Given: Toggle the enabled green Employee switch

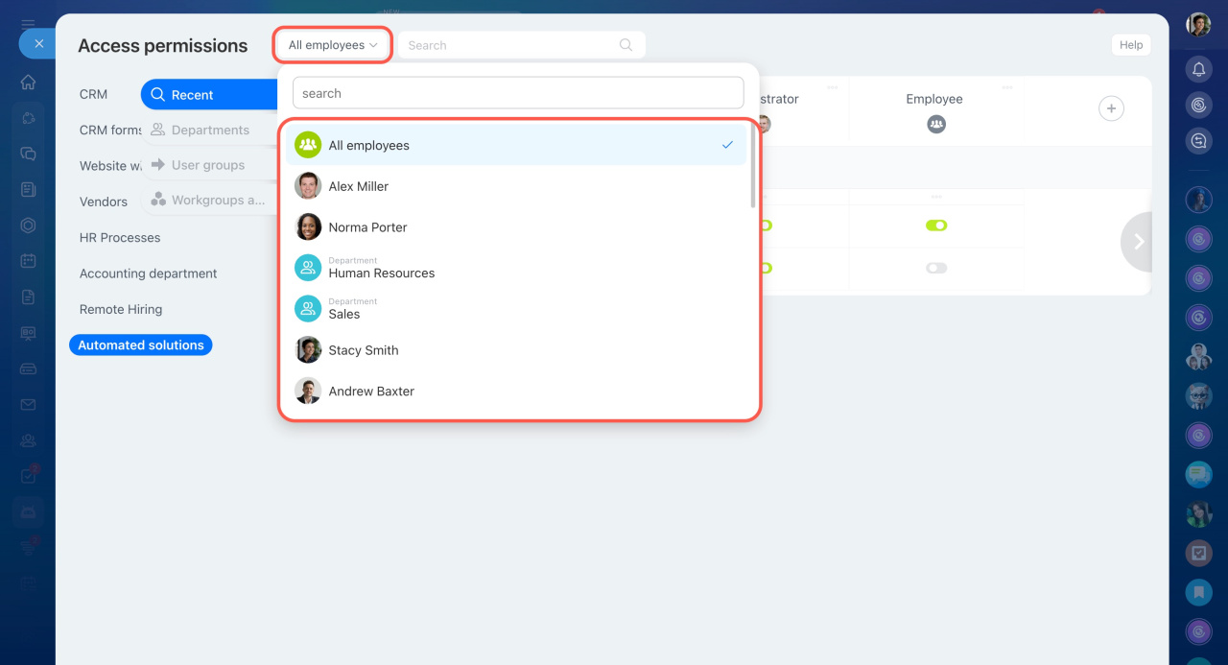Looking at the screenshot, I should click(936, 226).
